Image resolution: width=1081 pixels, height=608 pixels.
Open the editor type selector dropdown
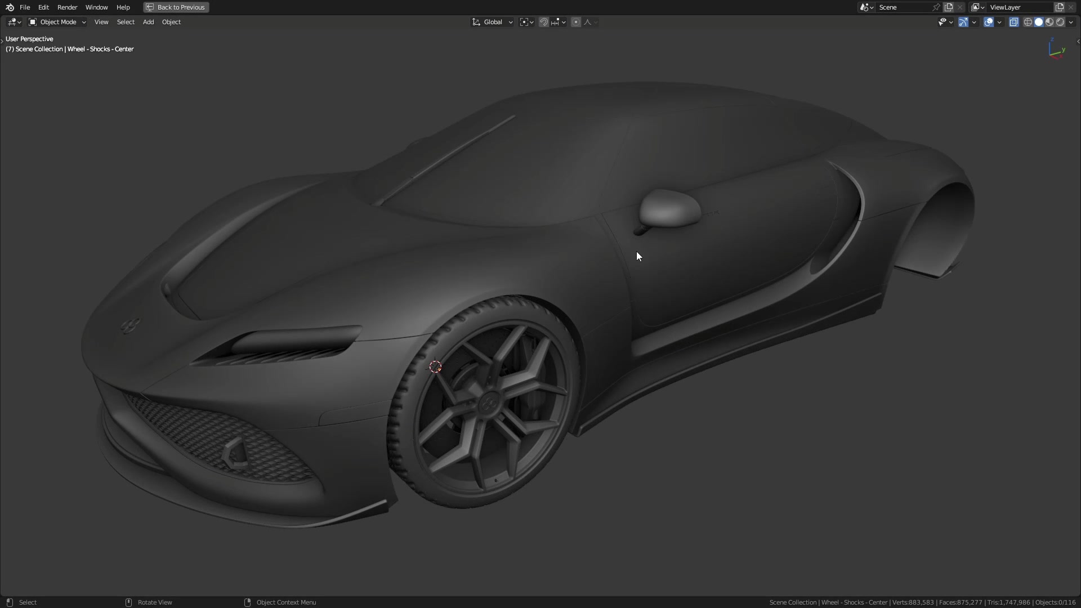click(x=14, y=22)
